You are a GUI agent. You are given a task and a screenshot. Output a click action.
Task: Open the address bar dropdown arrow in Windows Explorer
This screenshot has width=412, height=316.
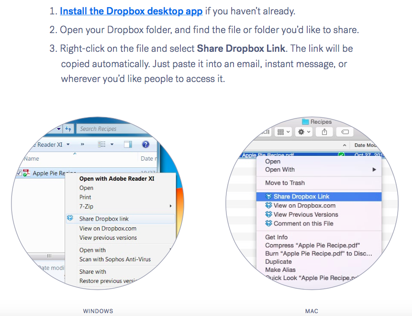(x=59, y=129)
